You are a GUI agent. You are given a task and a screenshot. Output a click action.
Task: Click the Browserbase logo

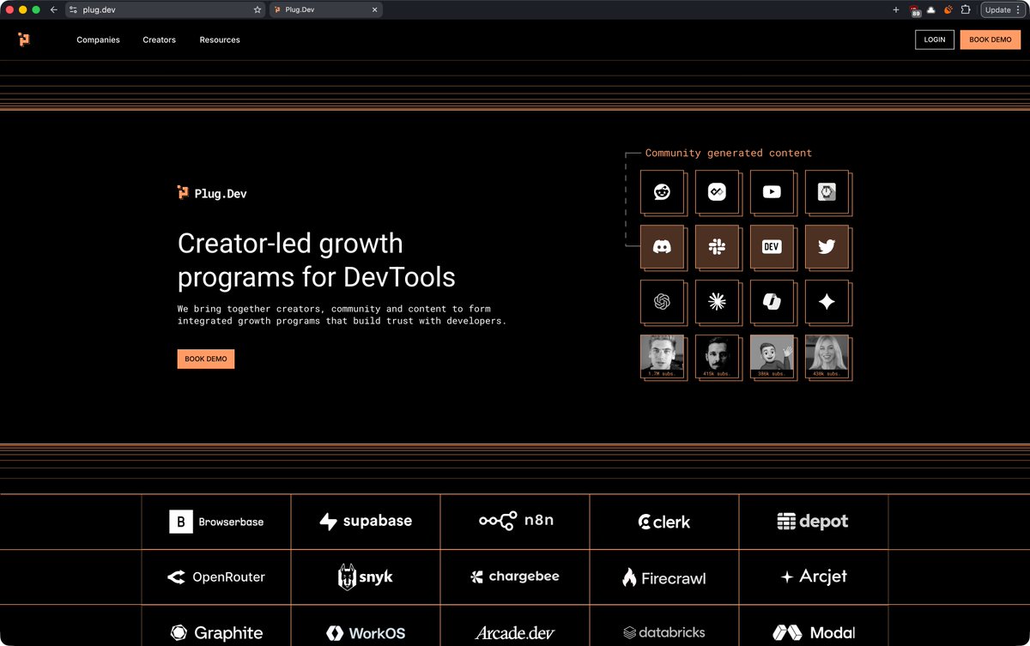[x=216, y=522]
